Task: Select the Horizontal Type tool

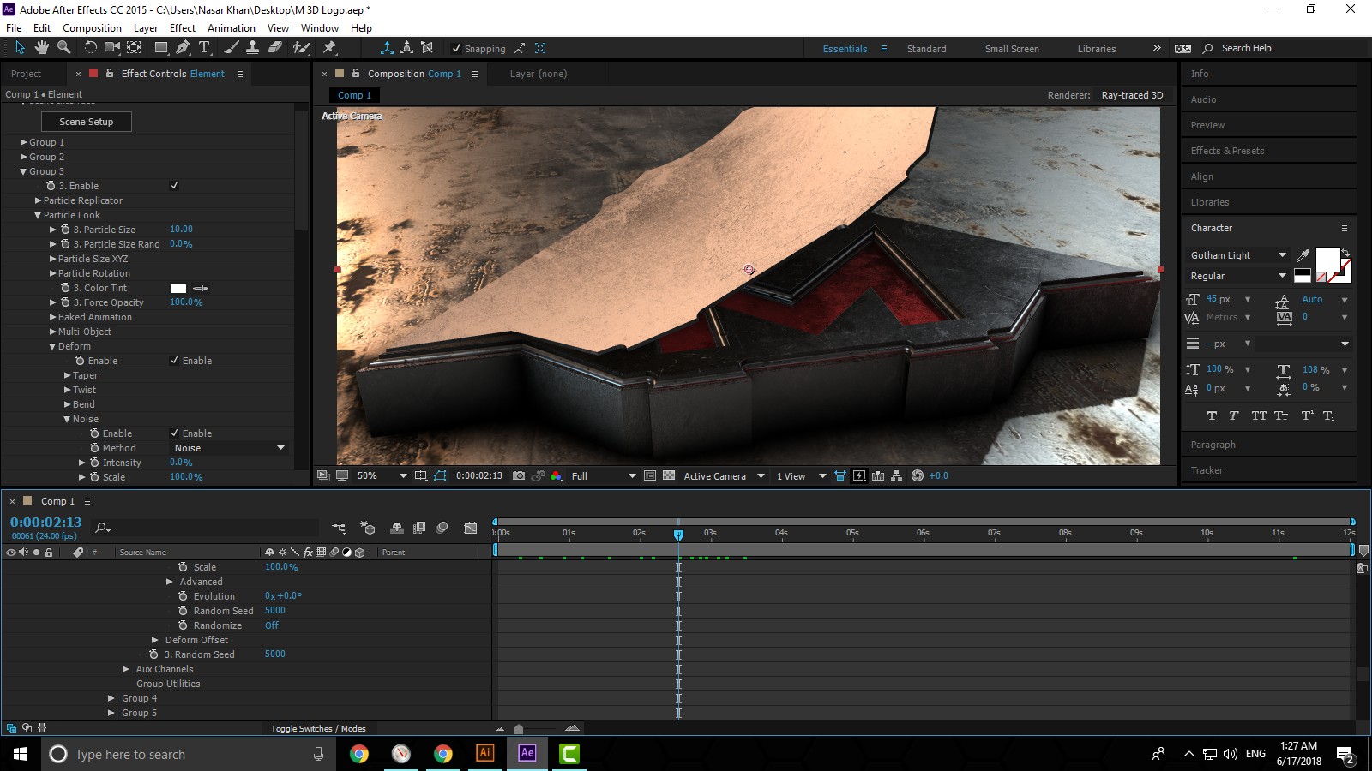Action: tap(204, 48)
